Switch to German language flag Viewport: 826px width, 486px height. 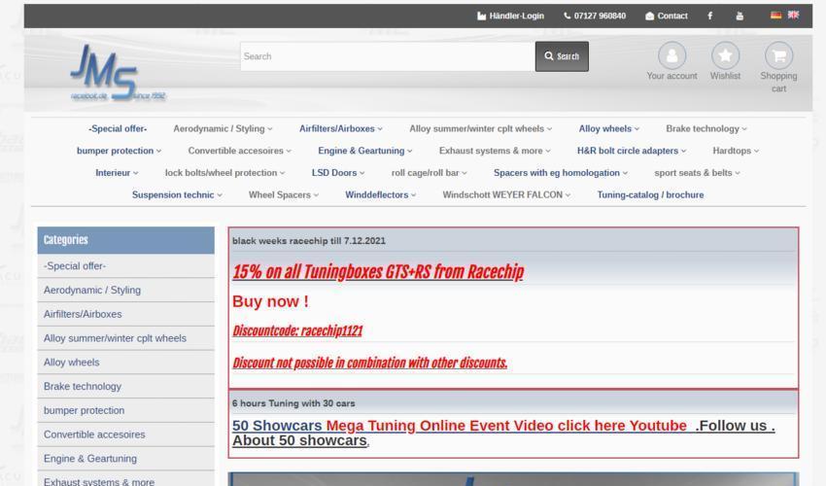coord(776,16)
